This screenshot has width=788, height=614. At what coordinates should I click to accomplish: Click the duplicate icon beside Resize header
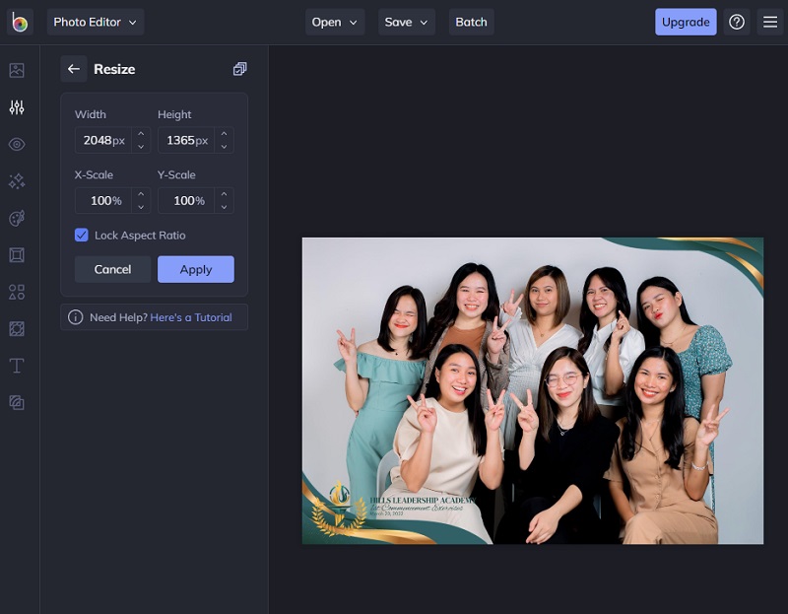point(239,69)
